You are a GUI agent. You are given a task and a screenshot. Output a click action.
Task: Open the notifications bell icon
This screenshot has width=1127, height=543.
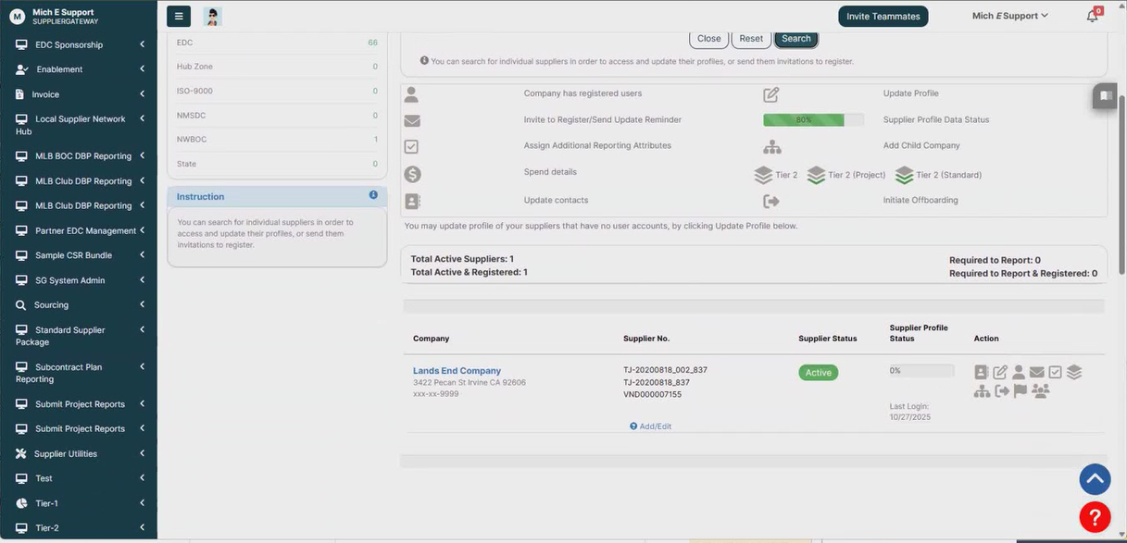click(1093, 16)
